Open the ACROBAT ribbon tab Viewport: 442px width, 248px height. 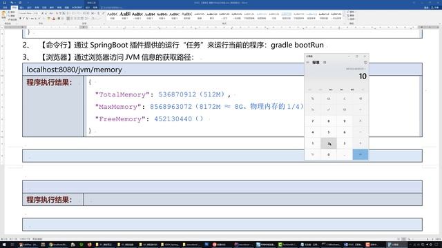tap(77, 8)
